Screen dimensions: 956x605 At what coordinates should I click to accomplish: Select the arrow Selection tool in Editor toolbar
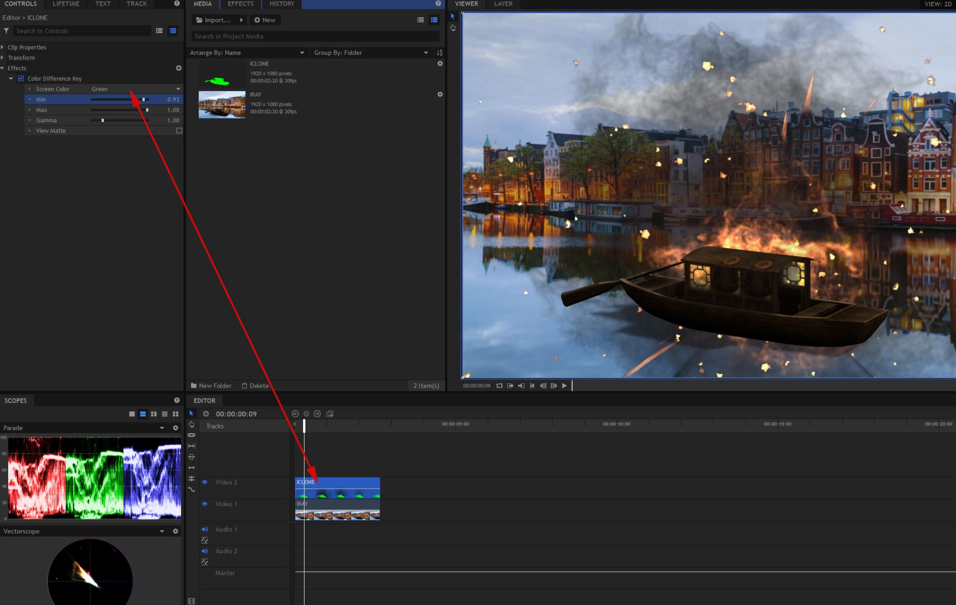[x=191, y=414]
